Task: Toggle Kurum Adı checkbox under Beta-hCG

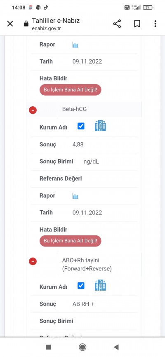Action: point(81,126)
